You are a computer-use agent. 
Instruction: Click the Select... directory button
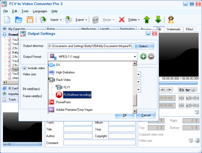[144, 46]
